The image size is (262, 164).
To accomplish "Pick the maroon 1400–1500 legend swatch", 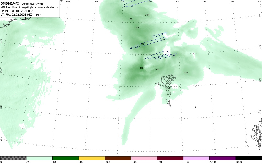I will (x=170, y=158).
